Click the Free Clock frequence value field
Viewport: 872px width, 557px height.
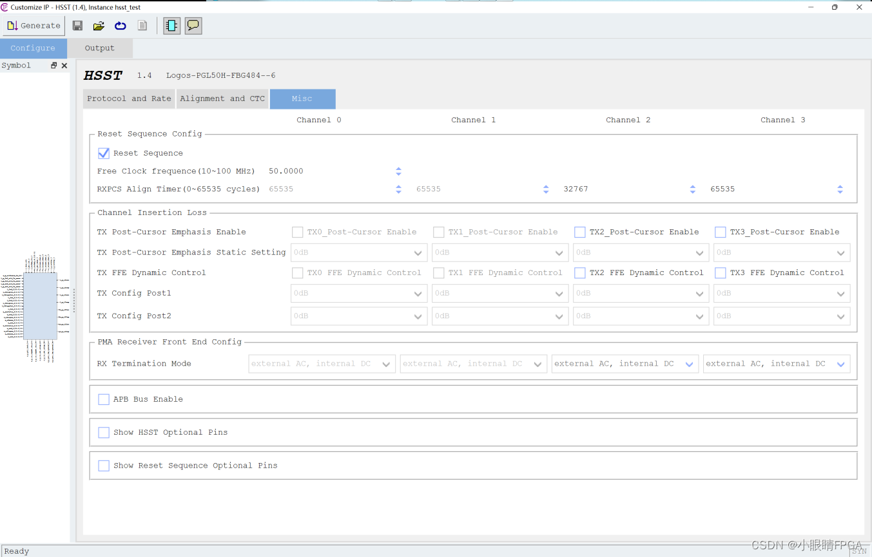coord(331,171)
